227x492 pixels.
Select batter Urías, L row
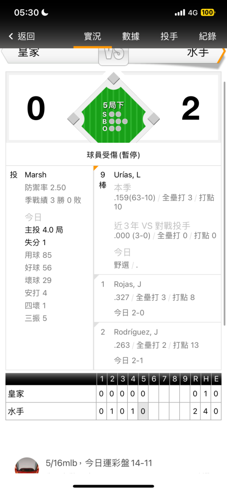click(157, 220)
